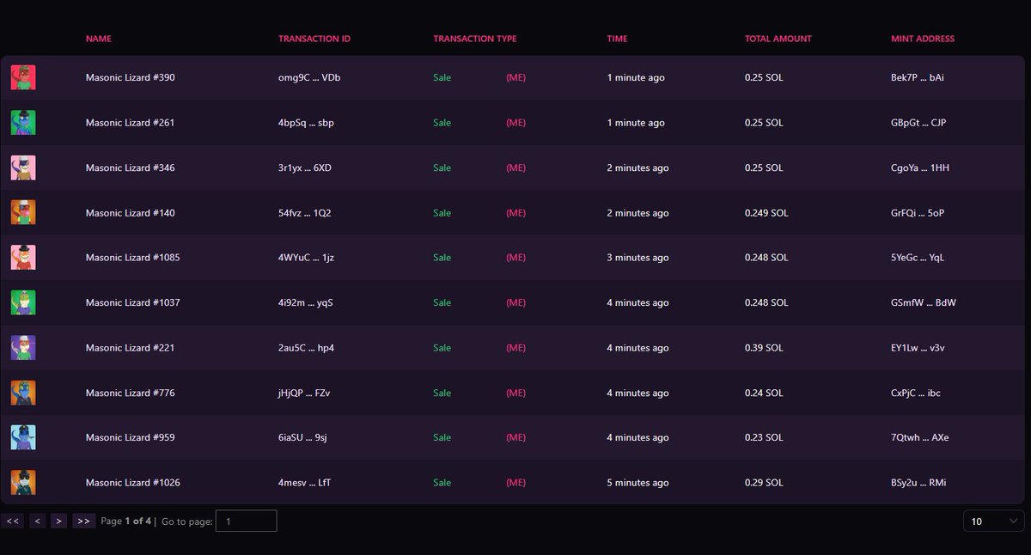Open Masonic Lizard #390 avatar thumbnail
The width and height of the screenshot is (1031, 555).
pyautogui.click(x=23, y=78)
